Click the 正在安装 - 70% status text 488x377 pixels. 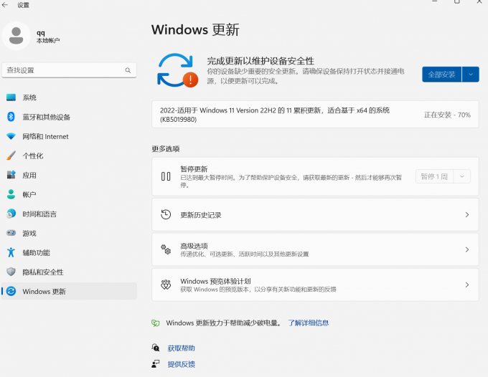click(447, 115)
